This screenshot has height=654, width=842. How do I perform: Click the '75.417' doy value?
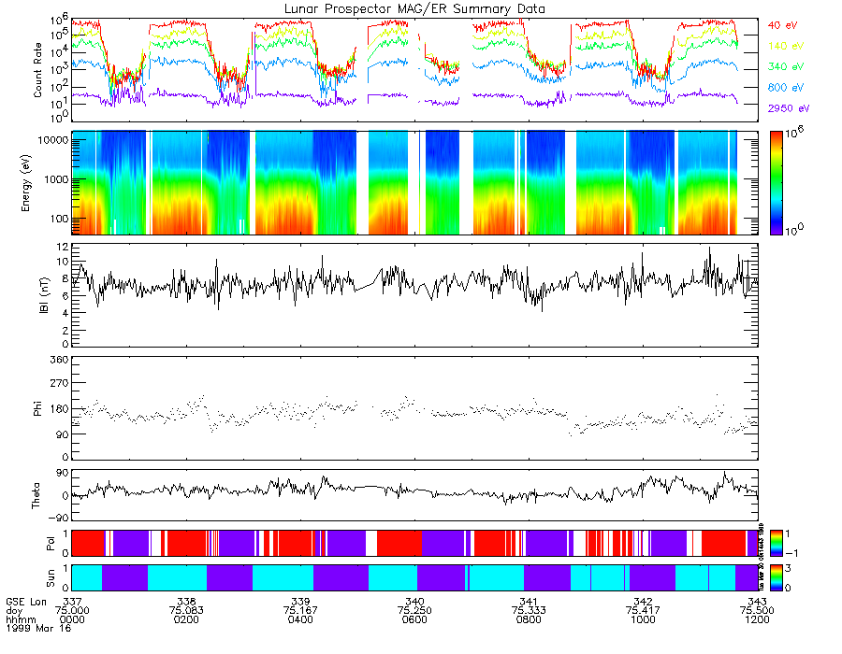[x=643, y=611]
